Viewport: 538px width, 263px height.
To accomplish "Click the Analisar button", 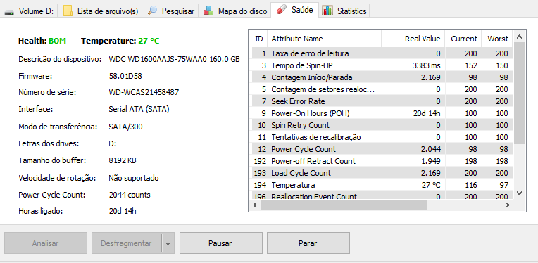I will pyautogui.click(x=45, y=243).
